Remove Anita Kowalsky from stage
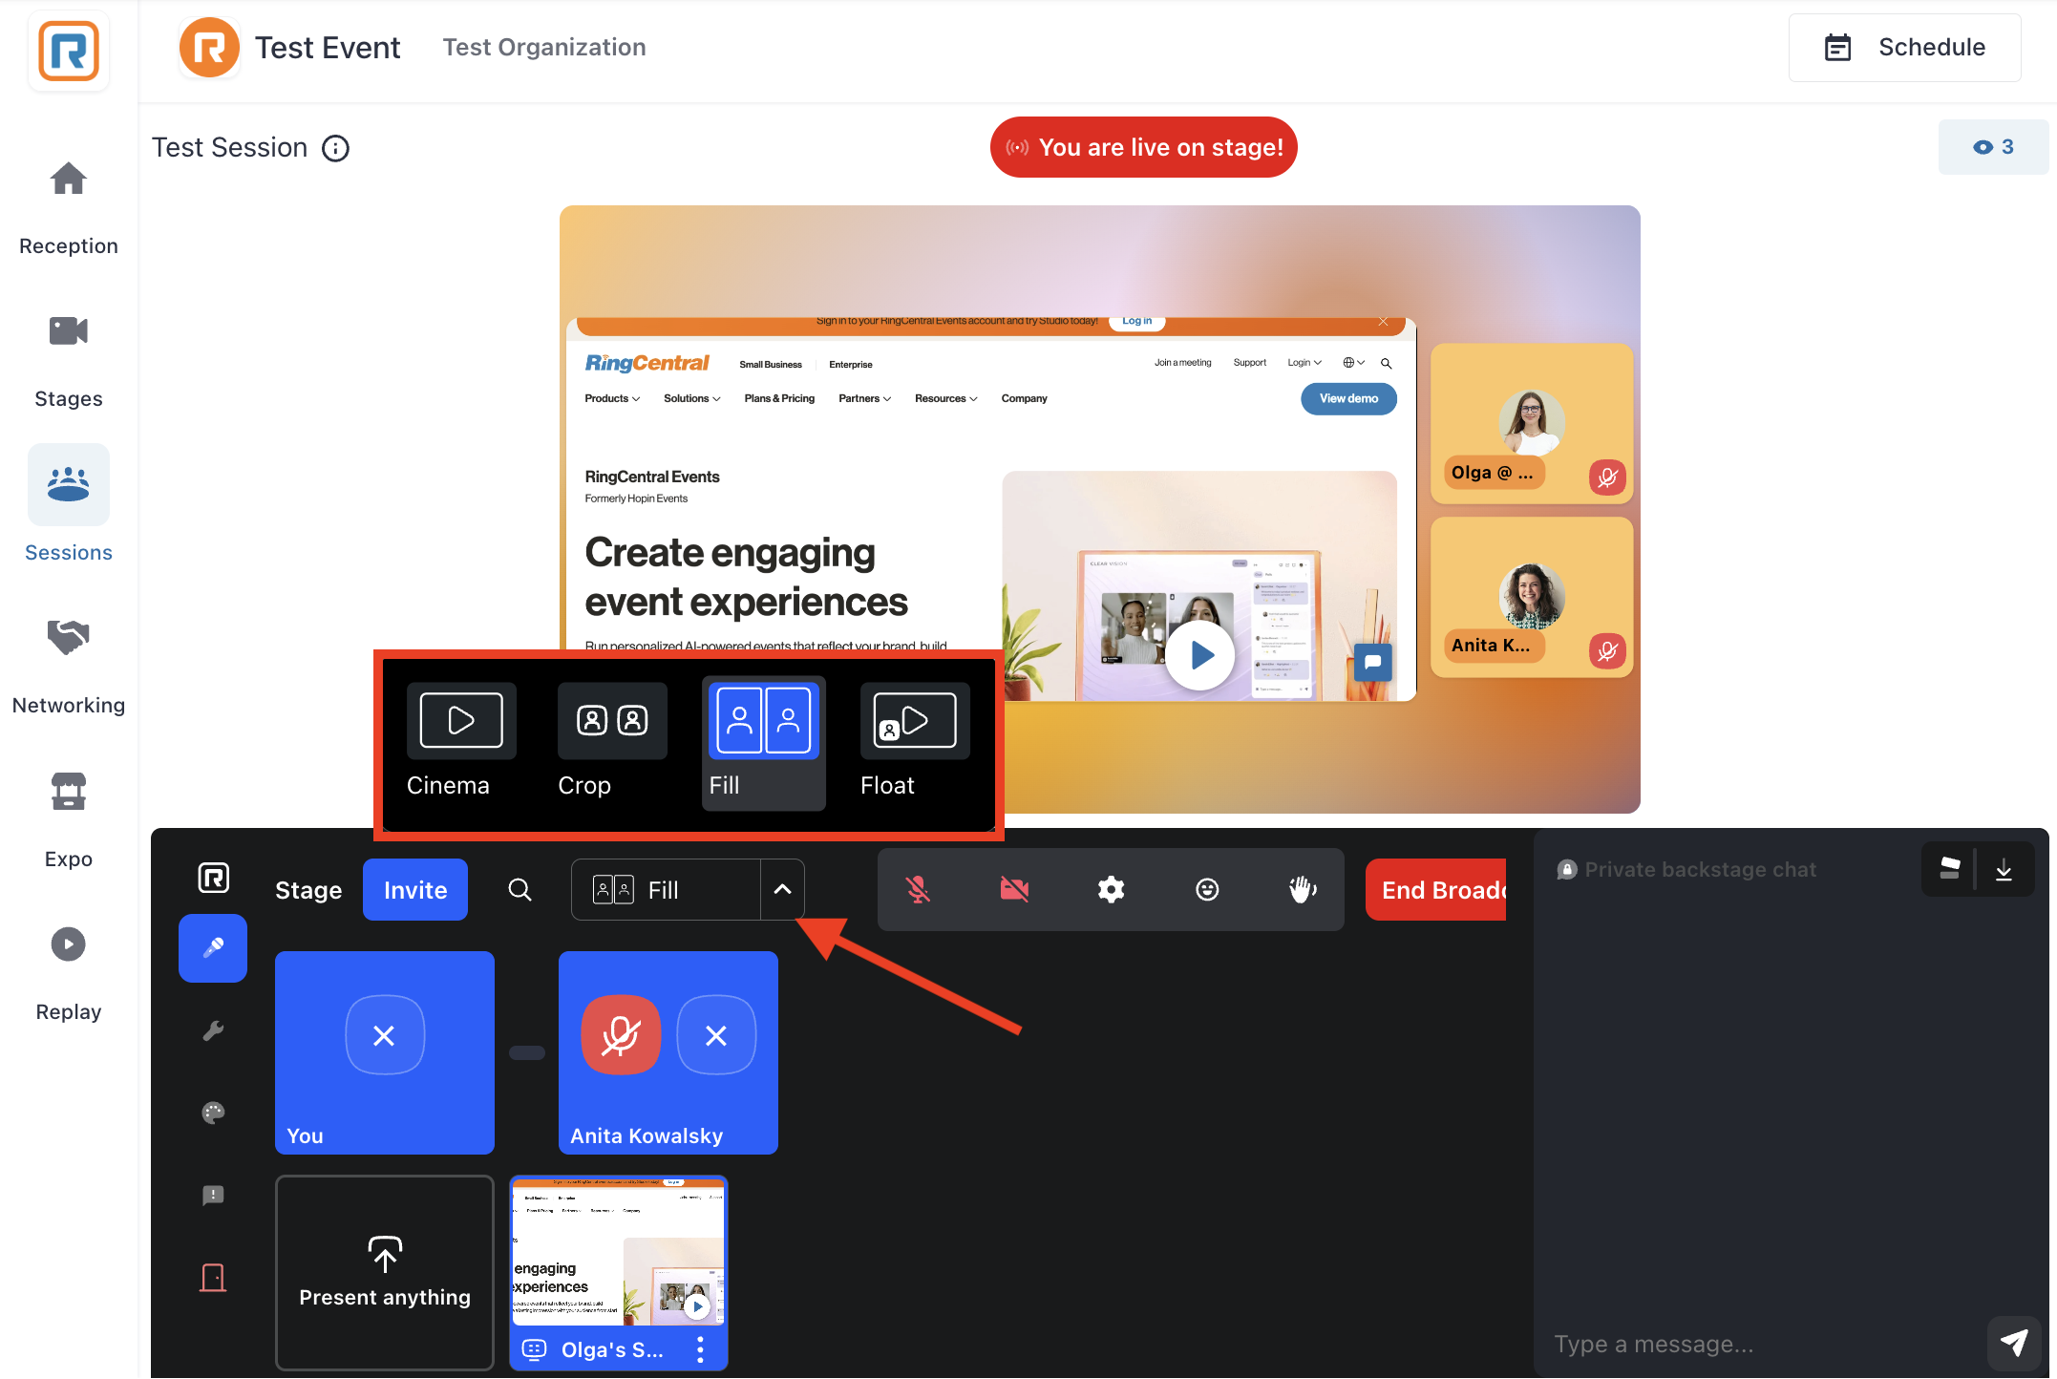The image size is (2057, 1379). pyautogui.click(x=716, y=1035)
